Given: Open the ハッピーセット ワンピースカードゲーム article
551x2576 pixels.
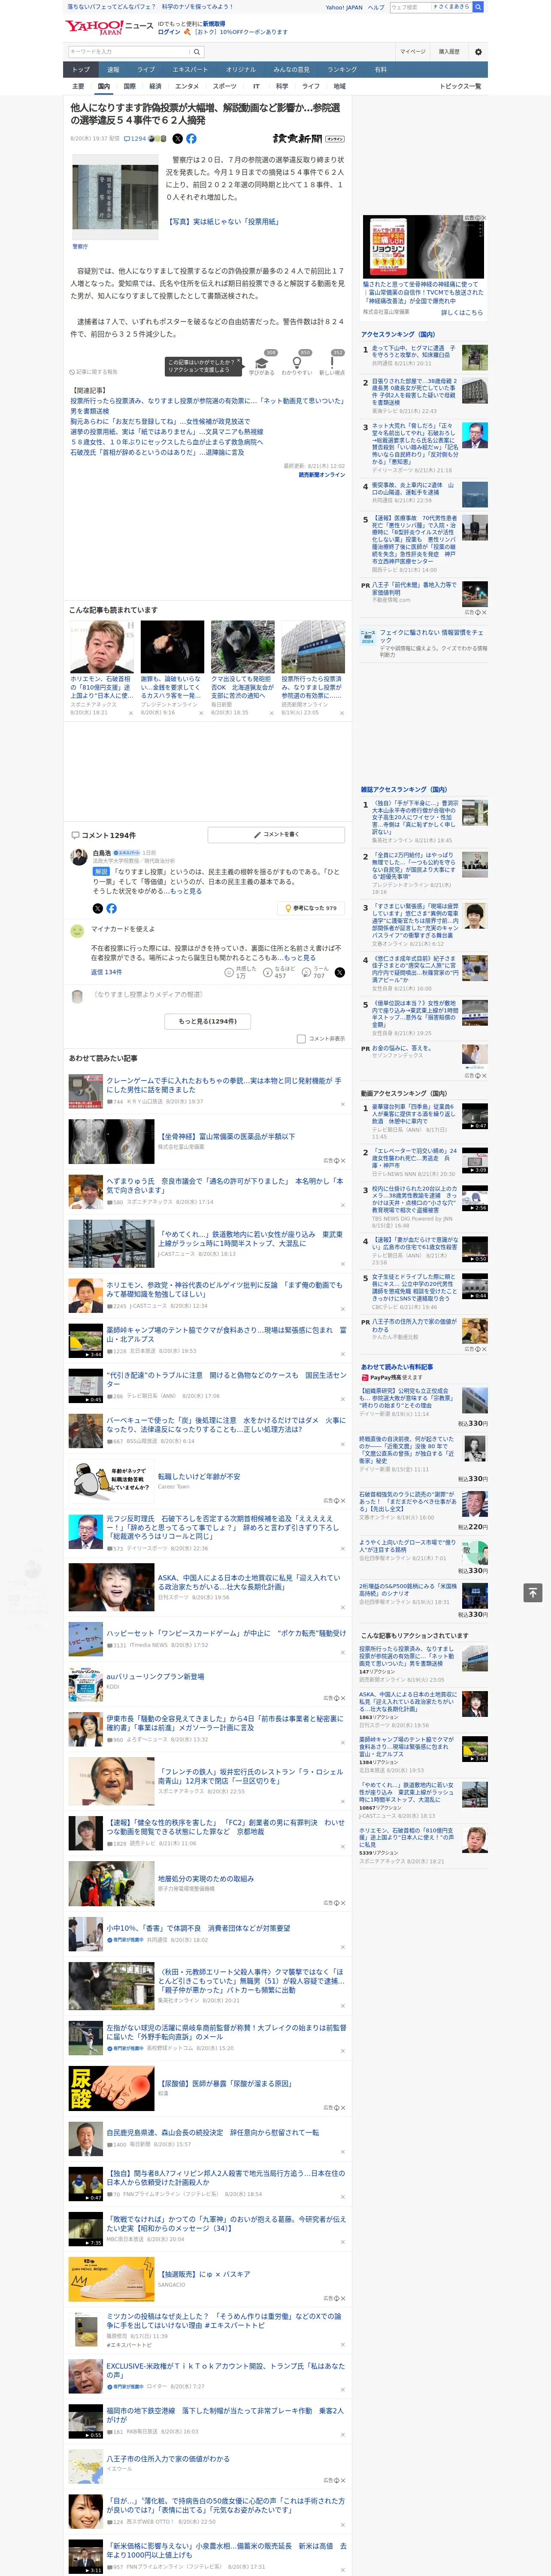Looking at the screenshot, I should 226,1633.
